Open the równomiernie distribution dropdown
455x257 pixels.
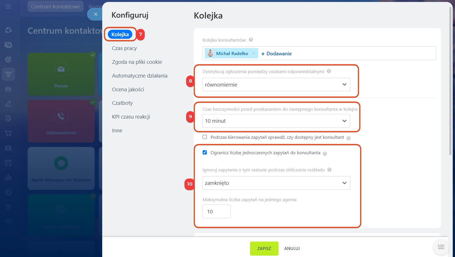tap(276, 85)
